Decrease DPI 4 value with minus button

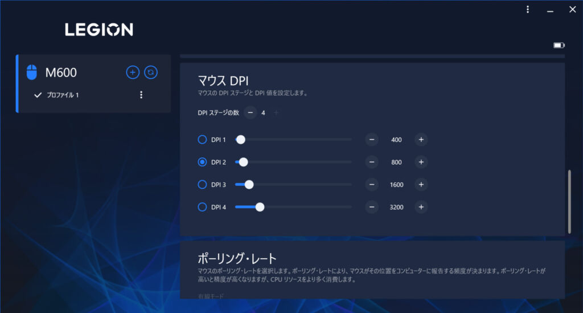[x=372, y=207]
